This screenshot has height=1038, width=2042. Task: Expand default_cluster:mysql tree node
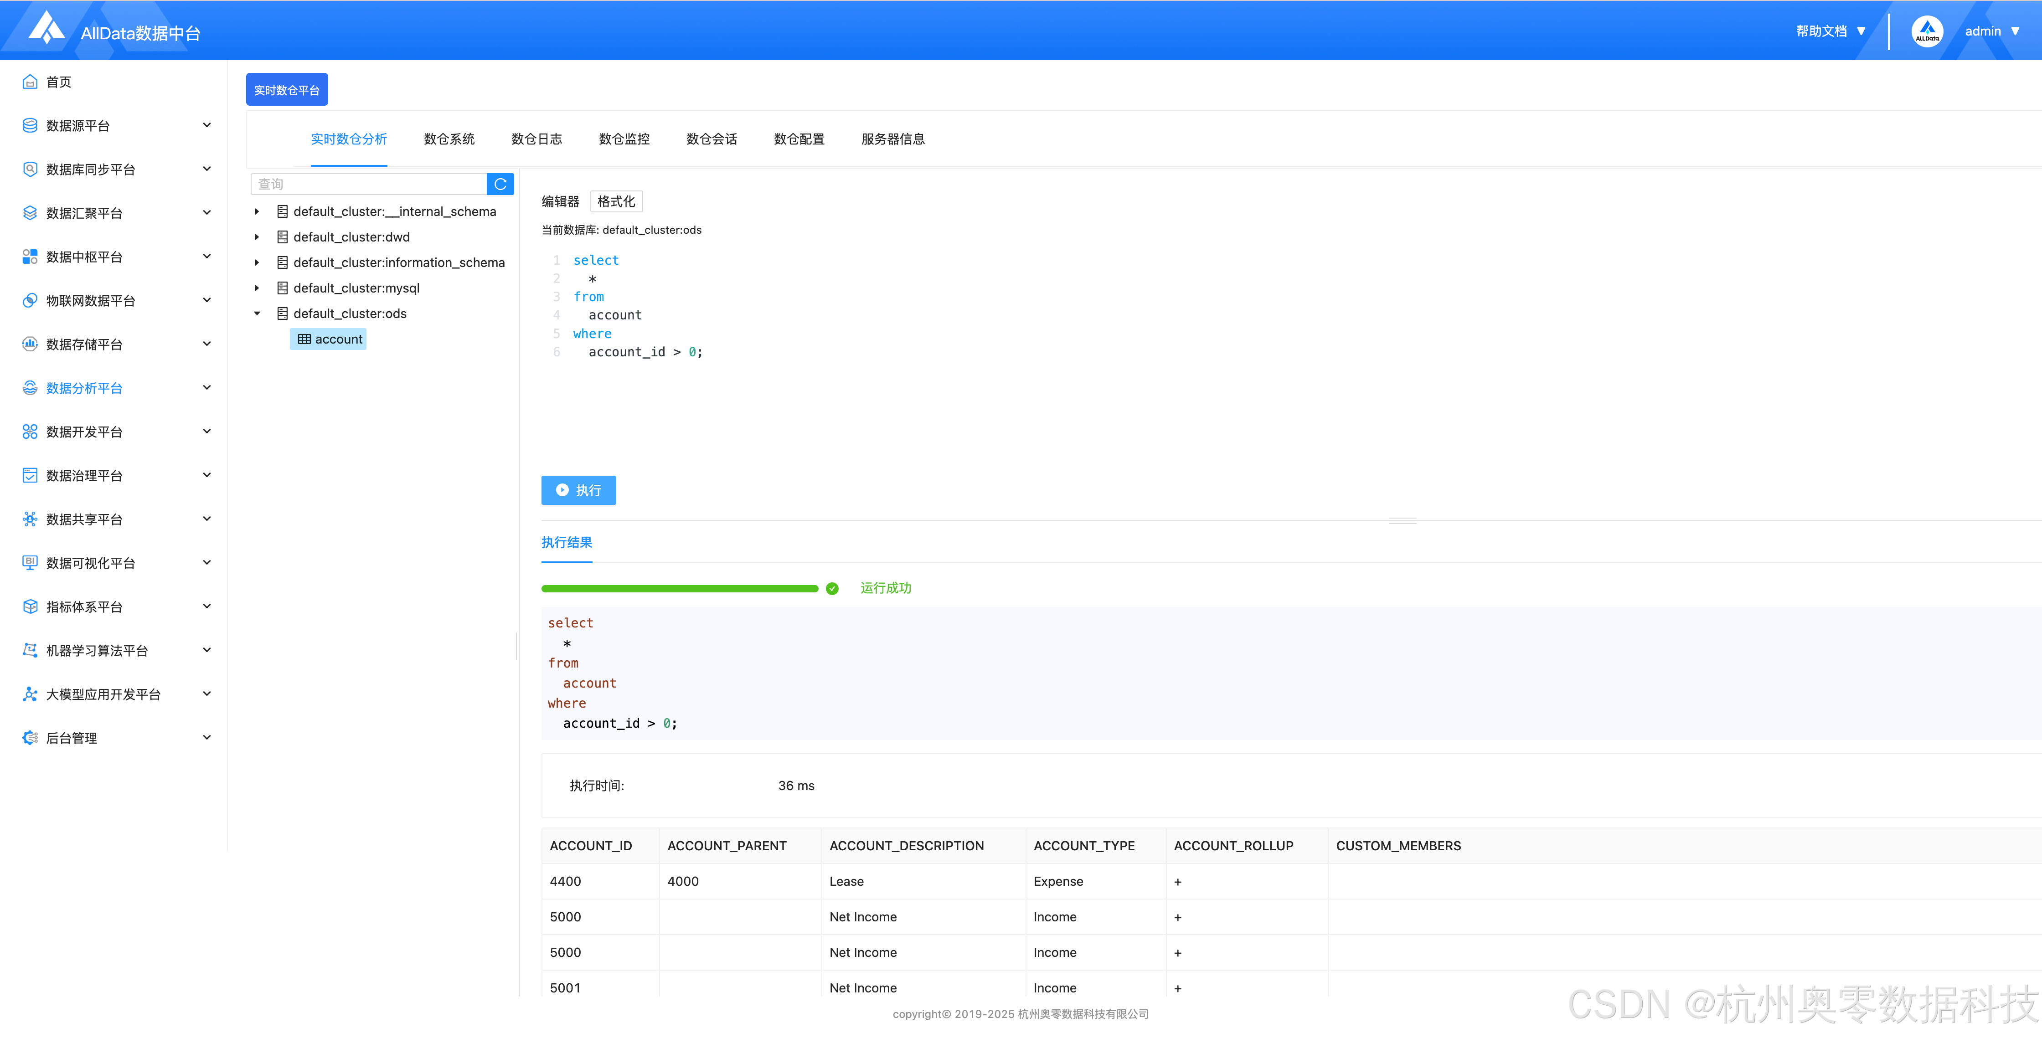click(257, 288)
